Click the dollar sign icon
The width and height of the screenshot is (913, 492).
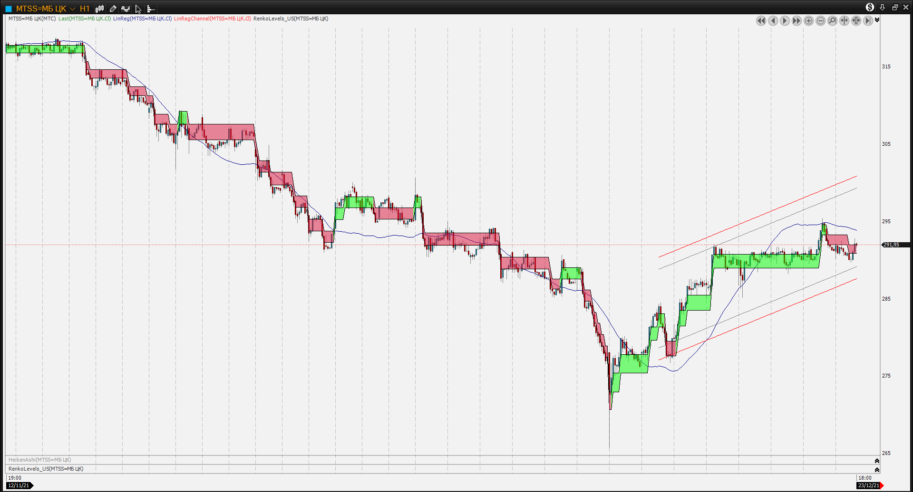[870, 7]
